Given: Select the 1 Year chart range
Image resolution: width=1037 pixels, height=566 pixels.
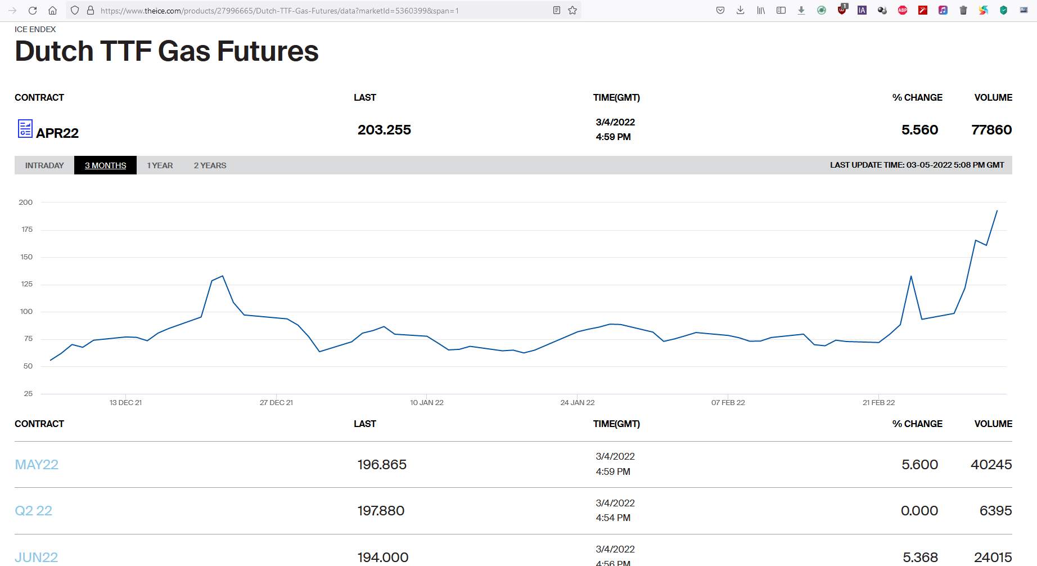Looking at the screenshot, I should point(160,165).
